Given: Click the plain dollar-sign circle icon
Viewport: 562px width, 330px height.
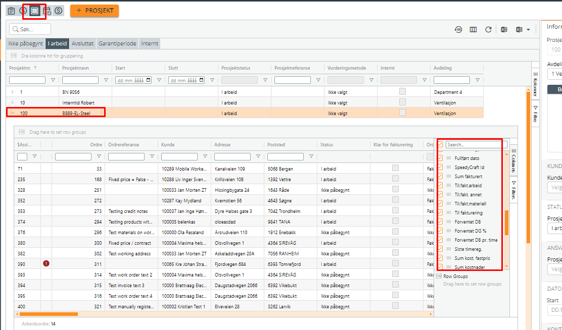Looking at the screenshot, I should pyautogui.click(x=59, y=11).
